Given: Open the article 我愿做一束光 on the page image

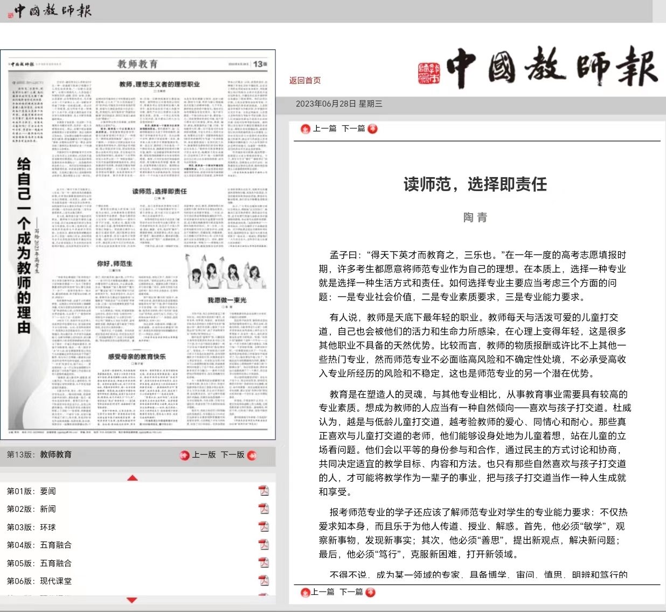Looking at the screenshot, I should 227,300.
